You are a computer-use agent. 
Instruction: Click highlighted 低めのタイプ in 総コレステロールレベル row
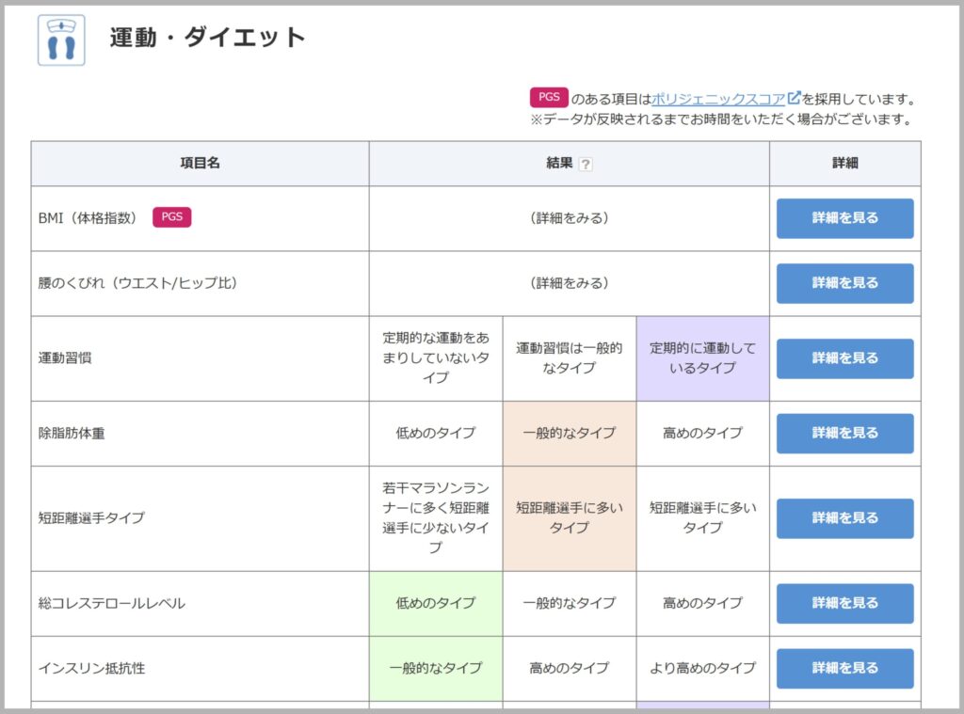pos(436,603)
